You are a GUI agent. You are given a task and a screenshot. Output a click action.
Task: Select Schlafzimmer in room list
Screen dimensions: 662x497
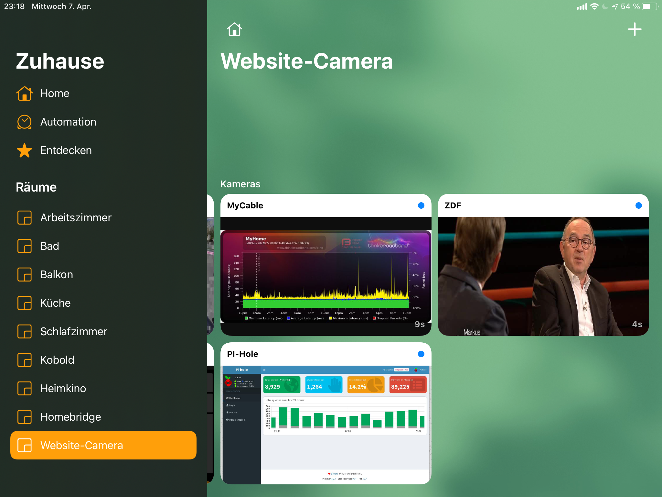74,332
